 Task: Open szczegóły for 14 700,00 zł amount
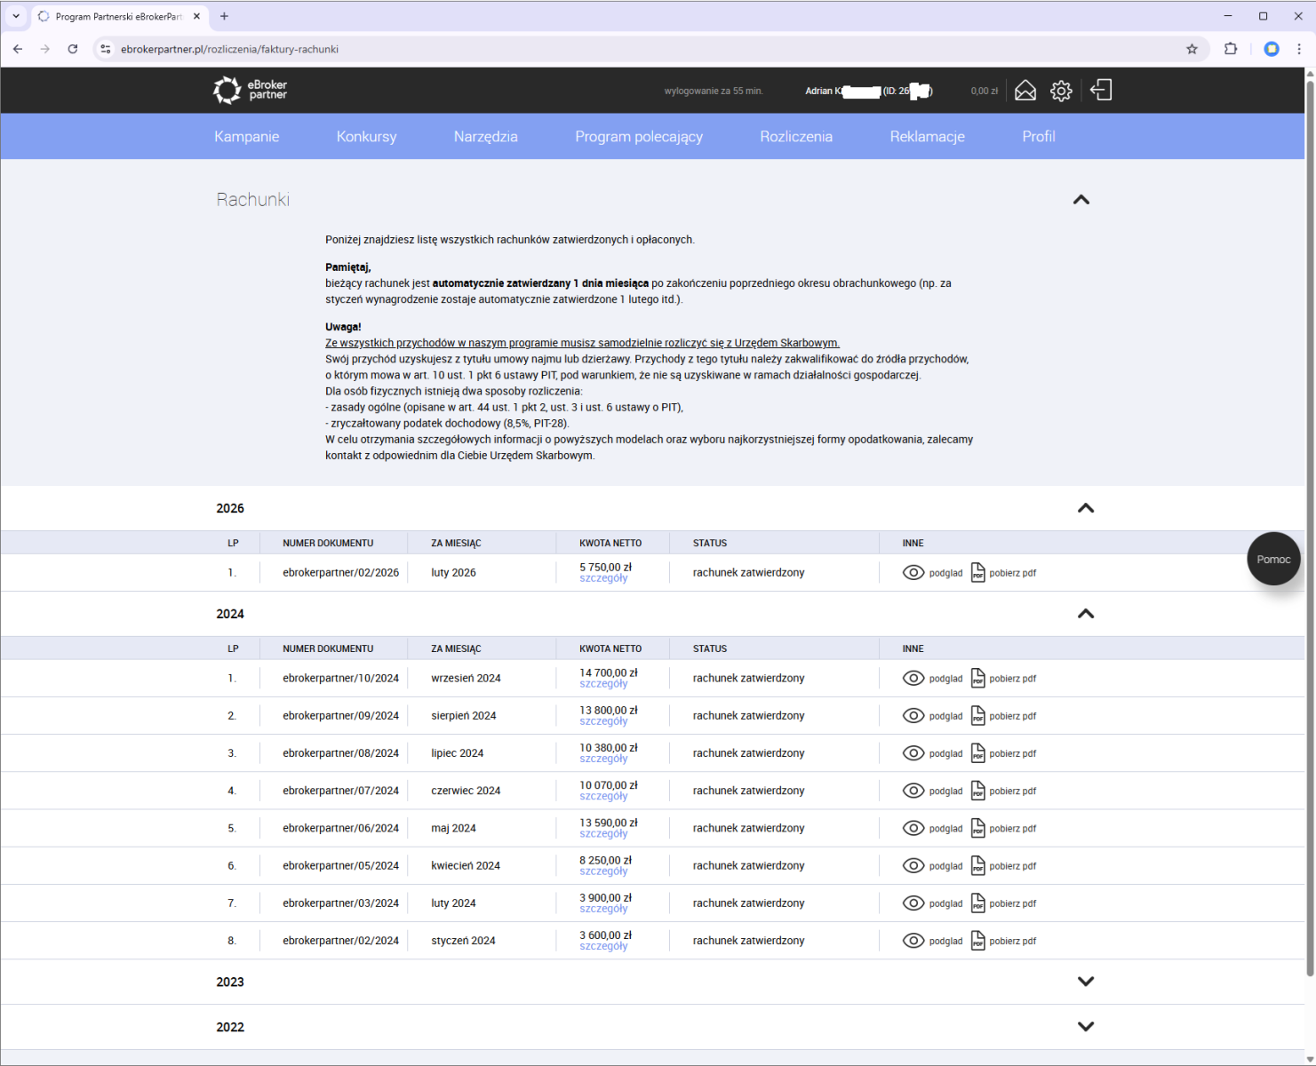603,685
